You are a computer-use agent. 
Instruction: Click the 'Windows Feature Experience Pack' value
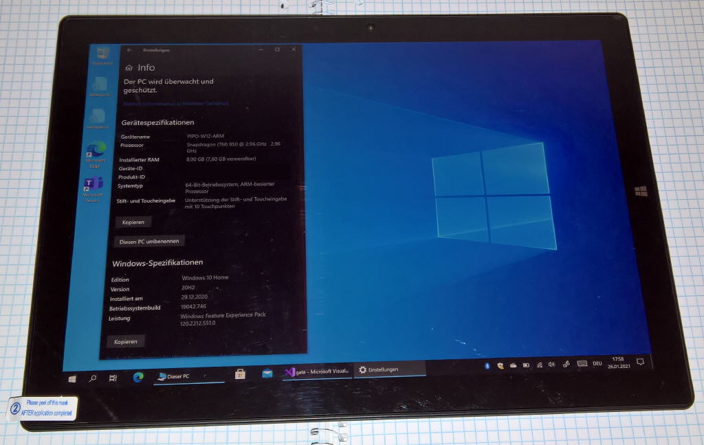pyautogui.click(x=223, y=319)
